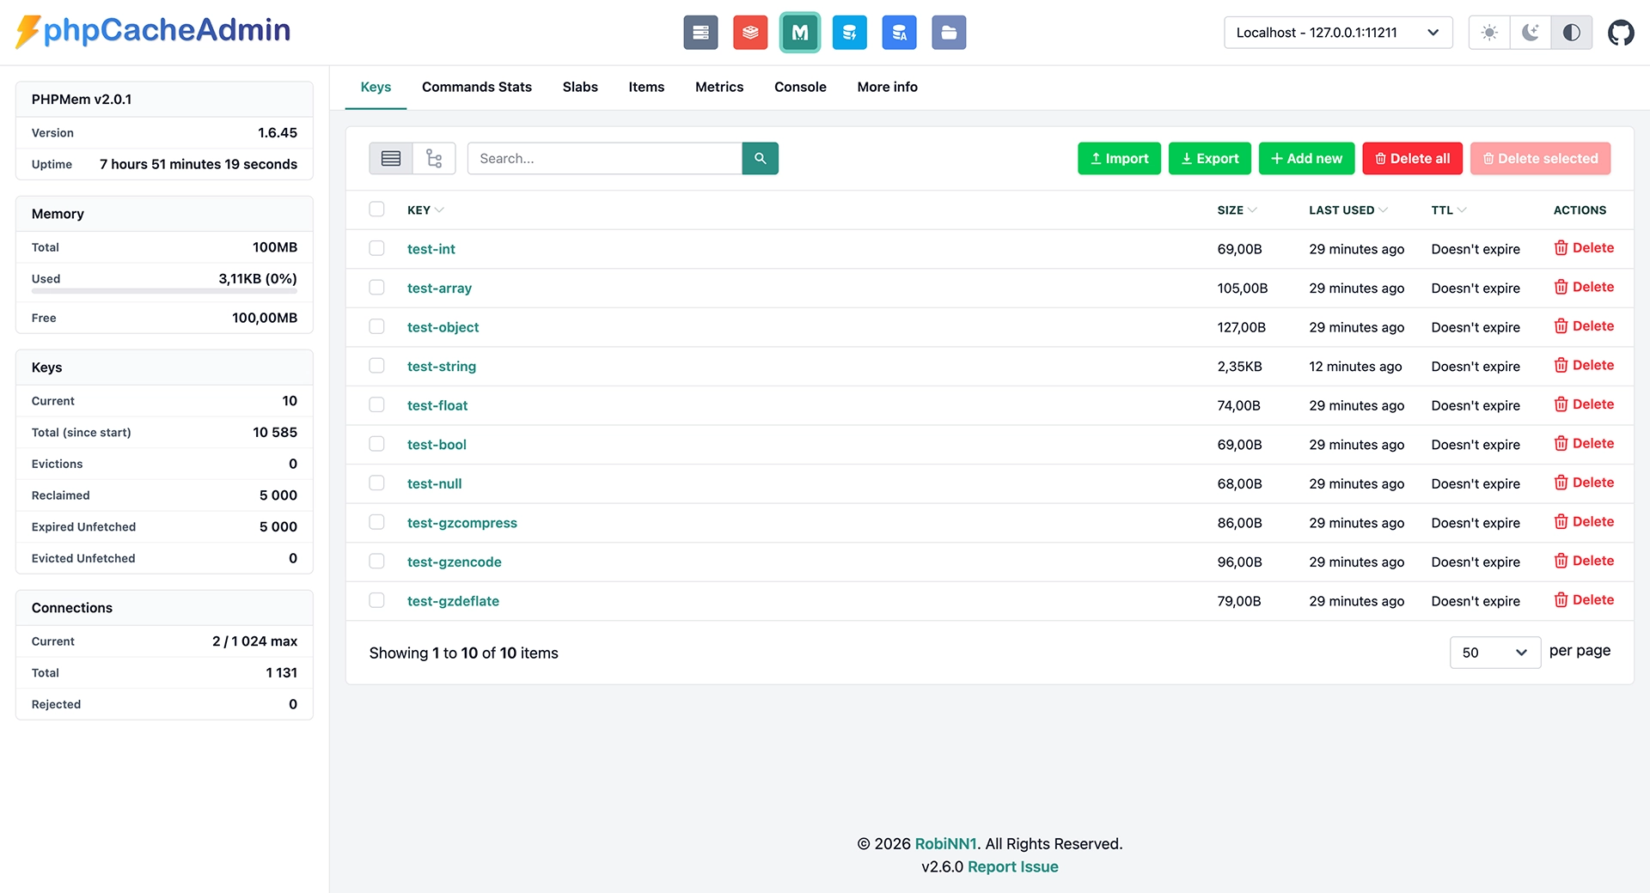Viewport: 1650px width, 893px height.
Task: Open the test-gzencode key link
Action: 454,562
